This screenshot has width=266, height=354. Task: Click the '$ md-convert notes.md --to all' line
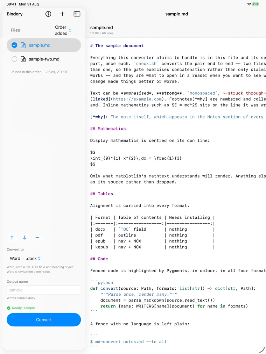128,342
